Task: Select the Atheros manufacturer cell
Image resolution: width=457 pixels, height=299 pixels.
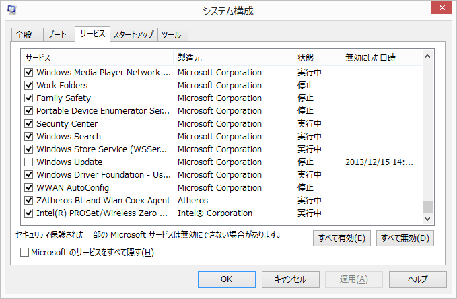Action: (192, 201)
